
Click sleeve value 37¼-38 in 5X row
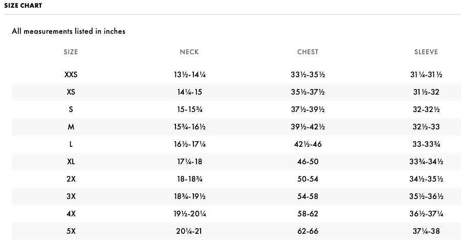tap(426, 231)
